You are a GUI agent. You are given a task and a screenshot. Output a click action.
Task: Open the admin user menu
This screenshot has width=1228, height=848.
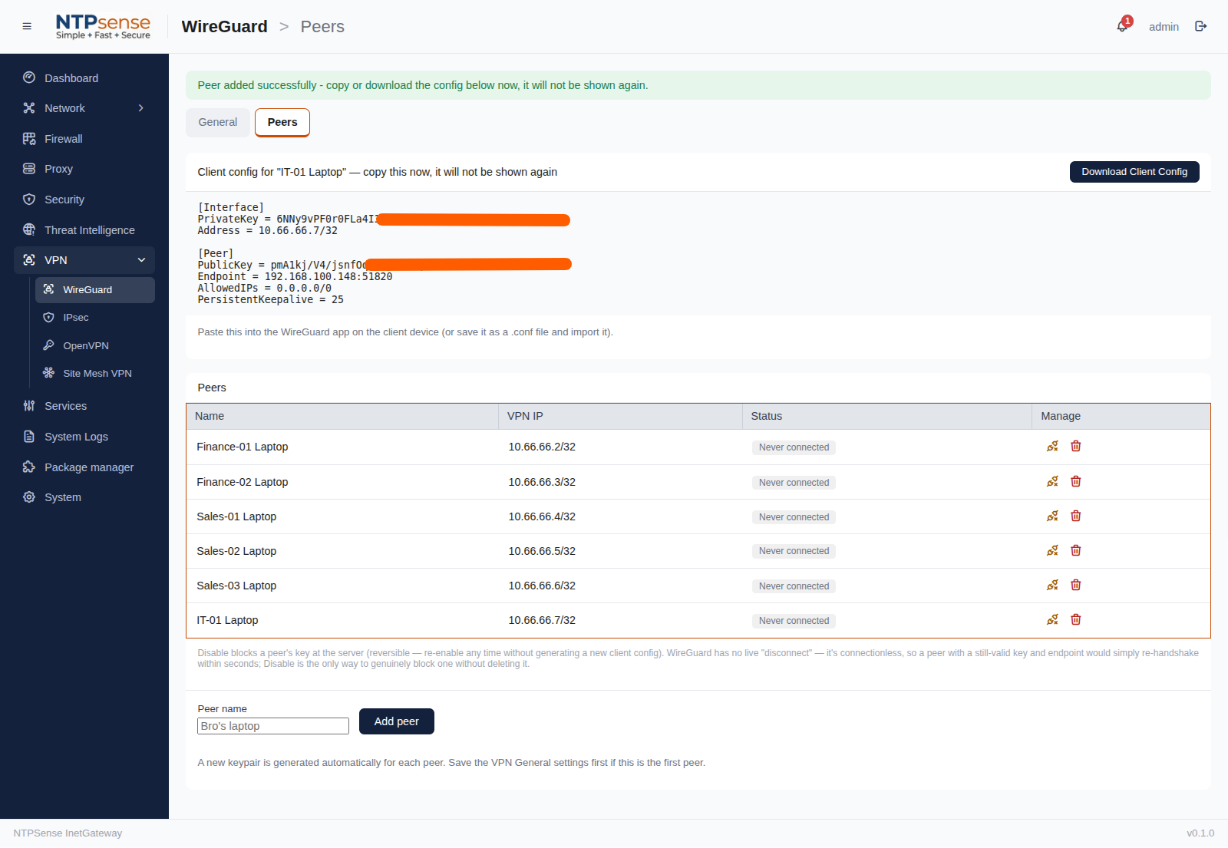pyautogui.click(x=1164, y=27)
